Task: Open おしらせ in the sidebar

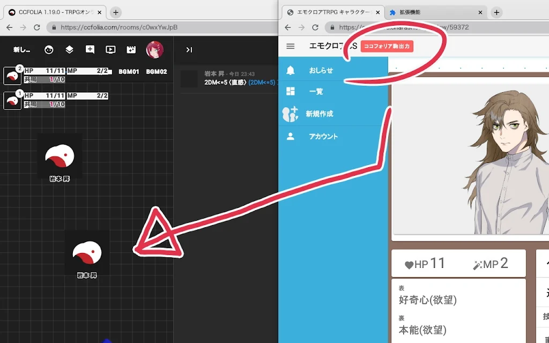Action: (x=333, y=70)
